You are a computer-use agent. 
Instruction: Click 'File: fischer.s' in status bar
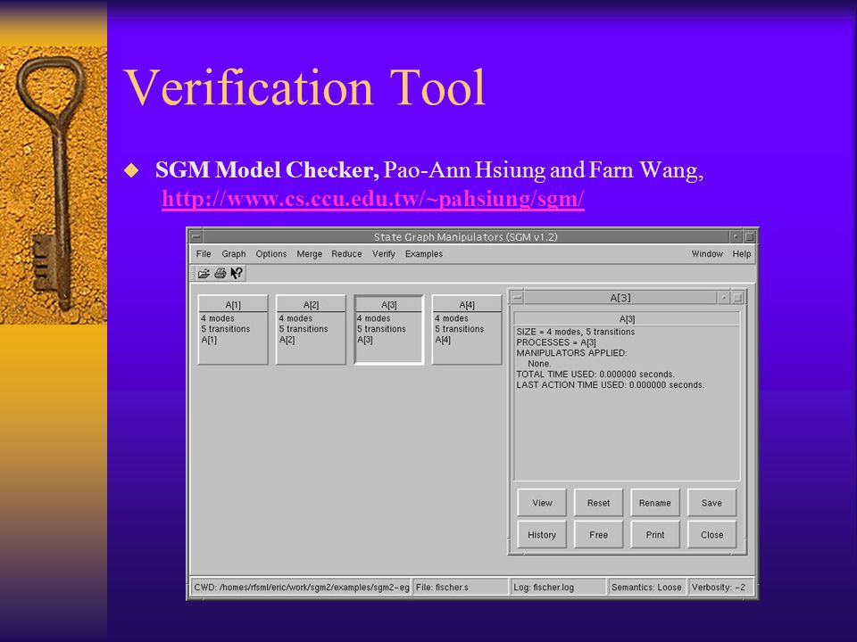461,588
